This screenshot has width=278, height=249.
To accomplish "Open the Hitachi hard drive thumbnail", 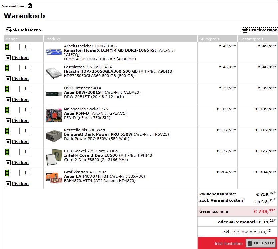I will coord(54,73).
